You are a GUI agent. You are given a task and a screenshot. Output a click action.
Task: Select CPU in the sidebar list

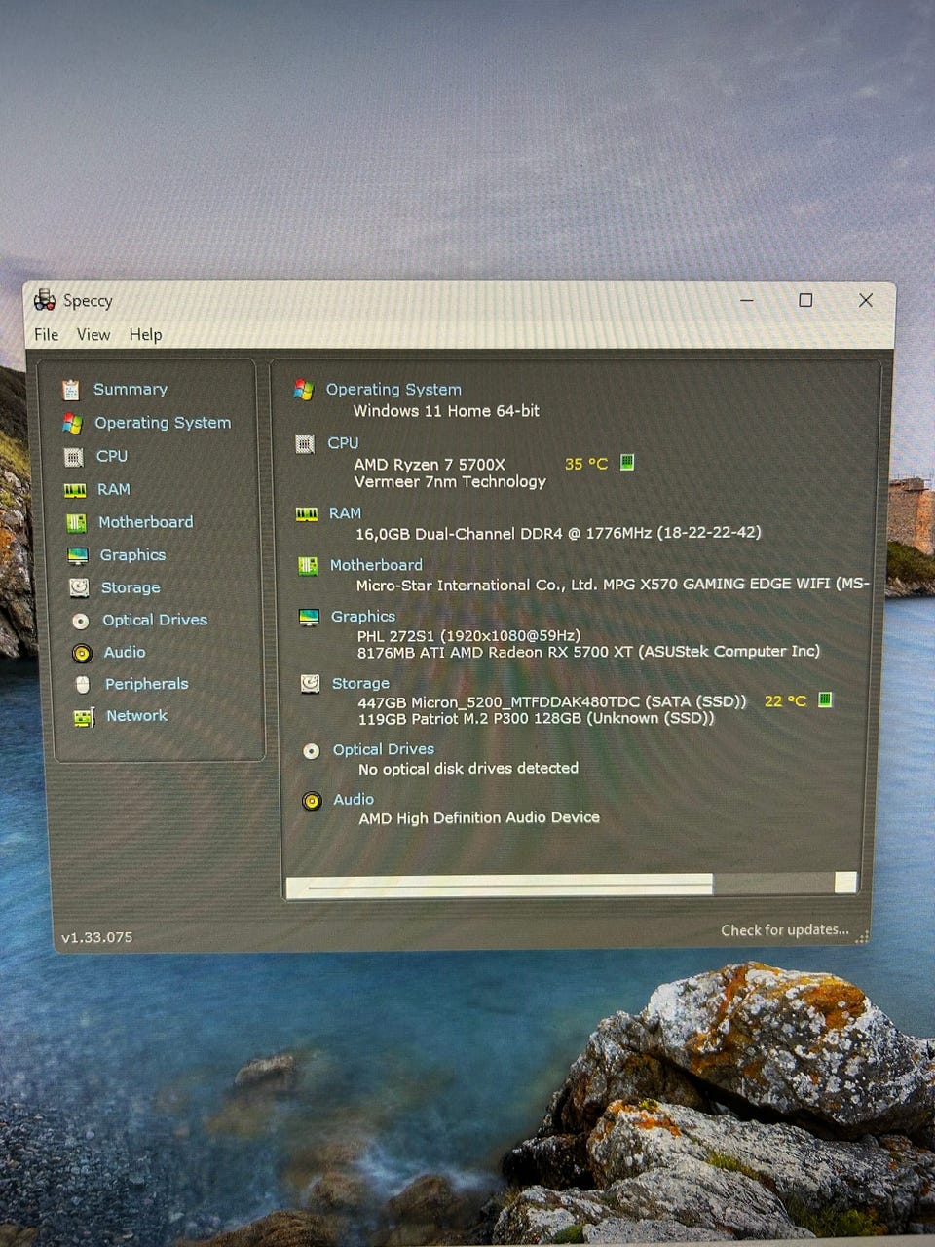(112, 456)
